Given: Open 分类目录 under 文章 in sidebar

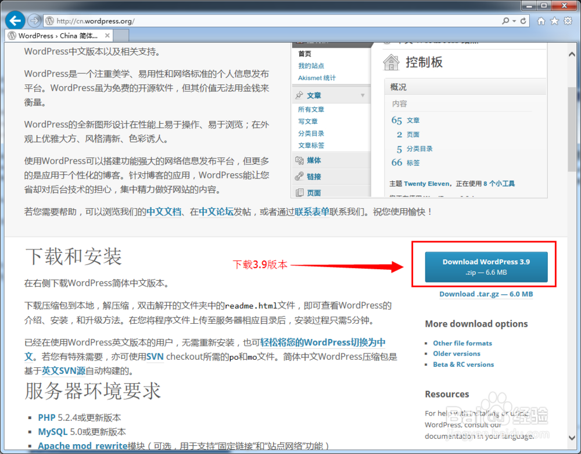Looking at the screenshot, I should 311,134.
